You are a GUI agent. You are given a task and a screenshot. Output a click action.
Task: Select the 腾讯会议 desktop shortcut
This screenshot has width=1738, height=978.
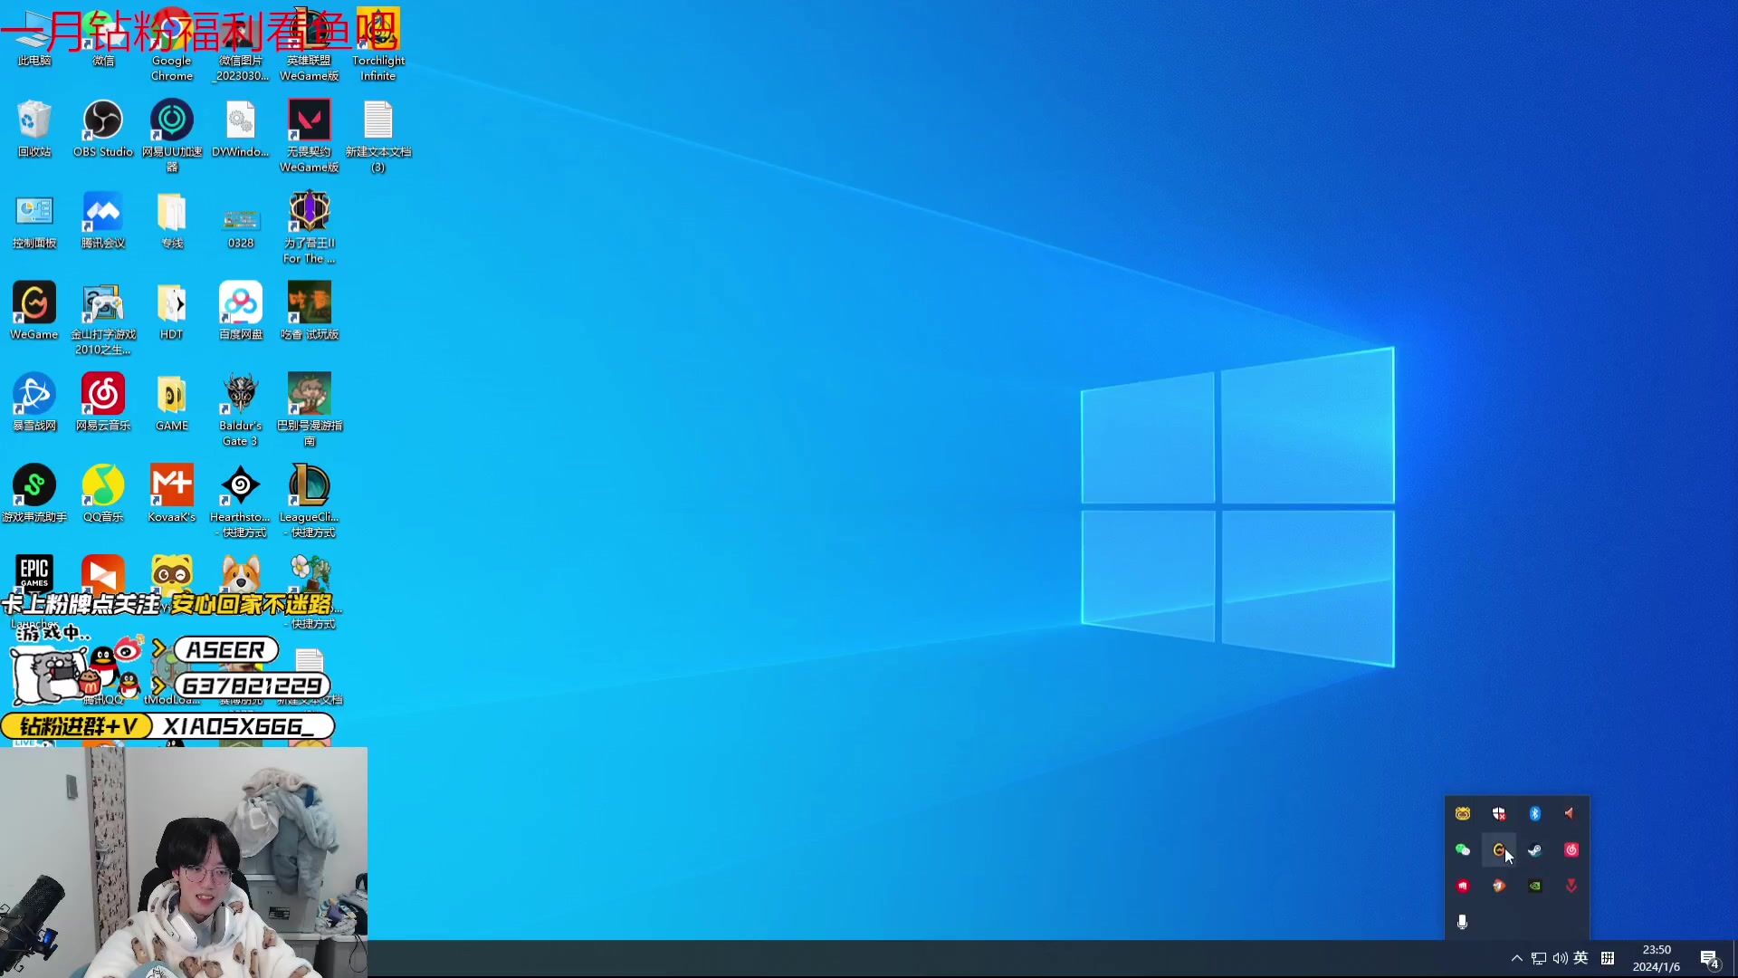coord(103,219)
